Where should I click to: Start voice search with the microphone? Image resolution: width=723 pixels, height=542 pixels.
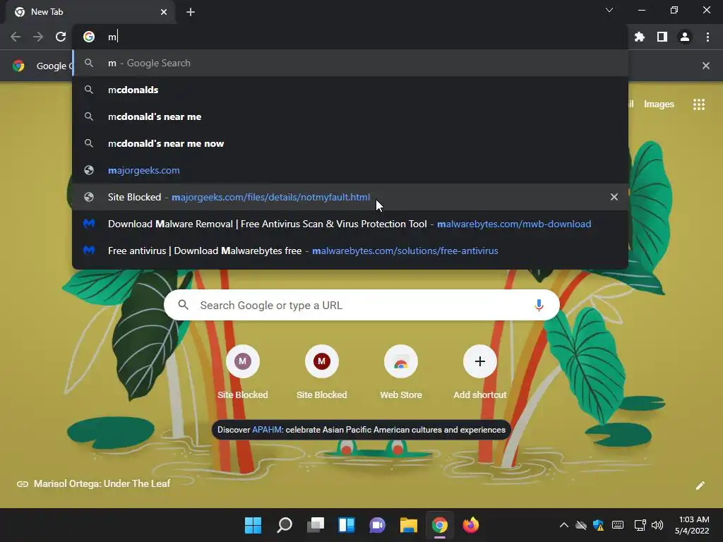(539, 305)
